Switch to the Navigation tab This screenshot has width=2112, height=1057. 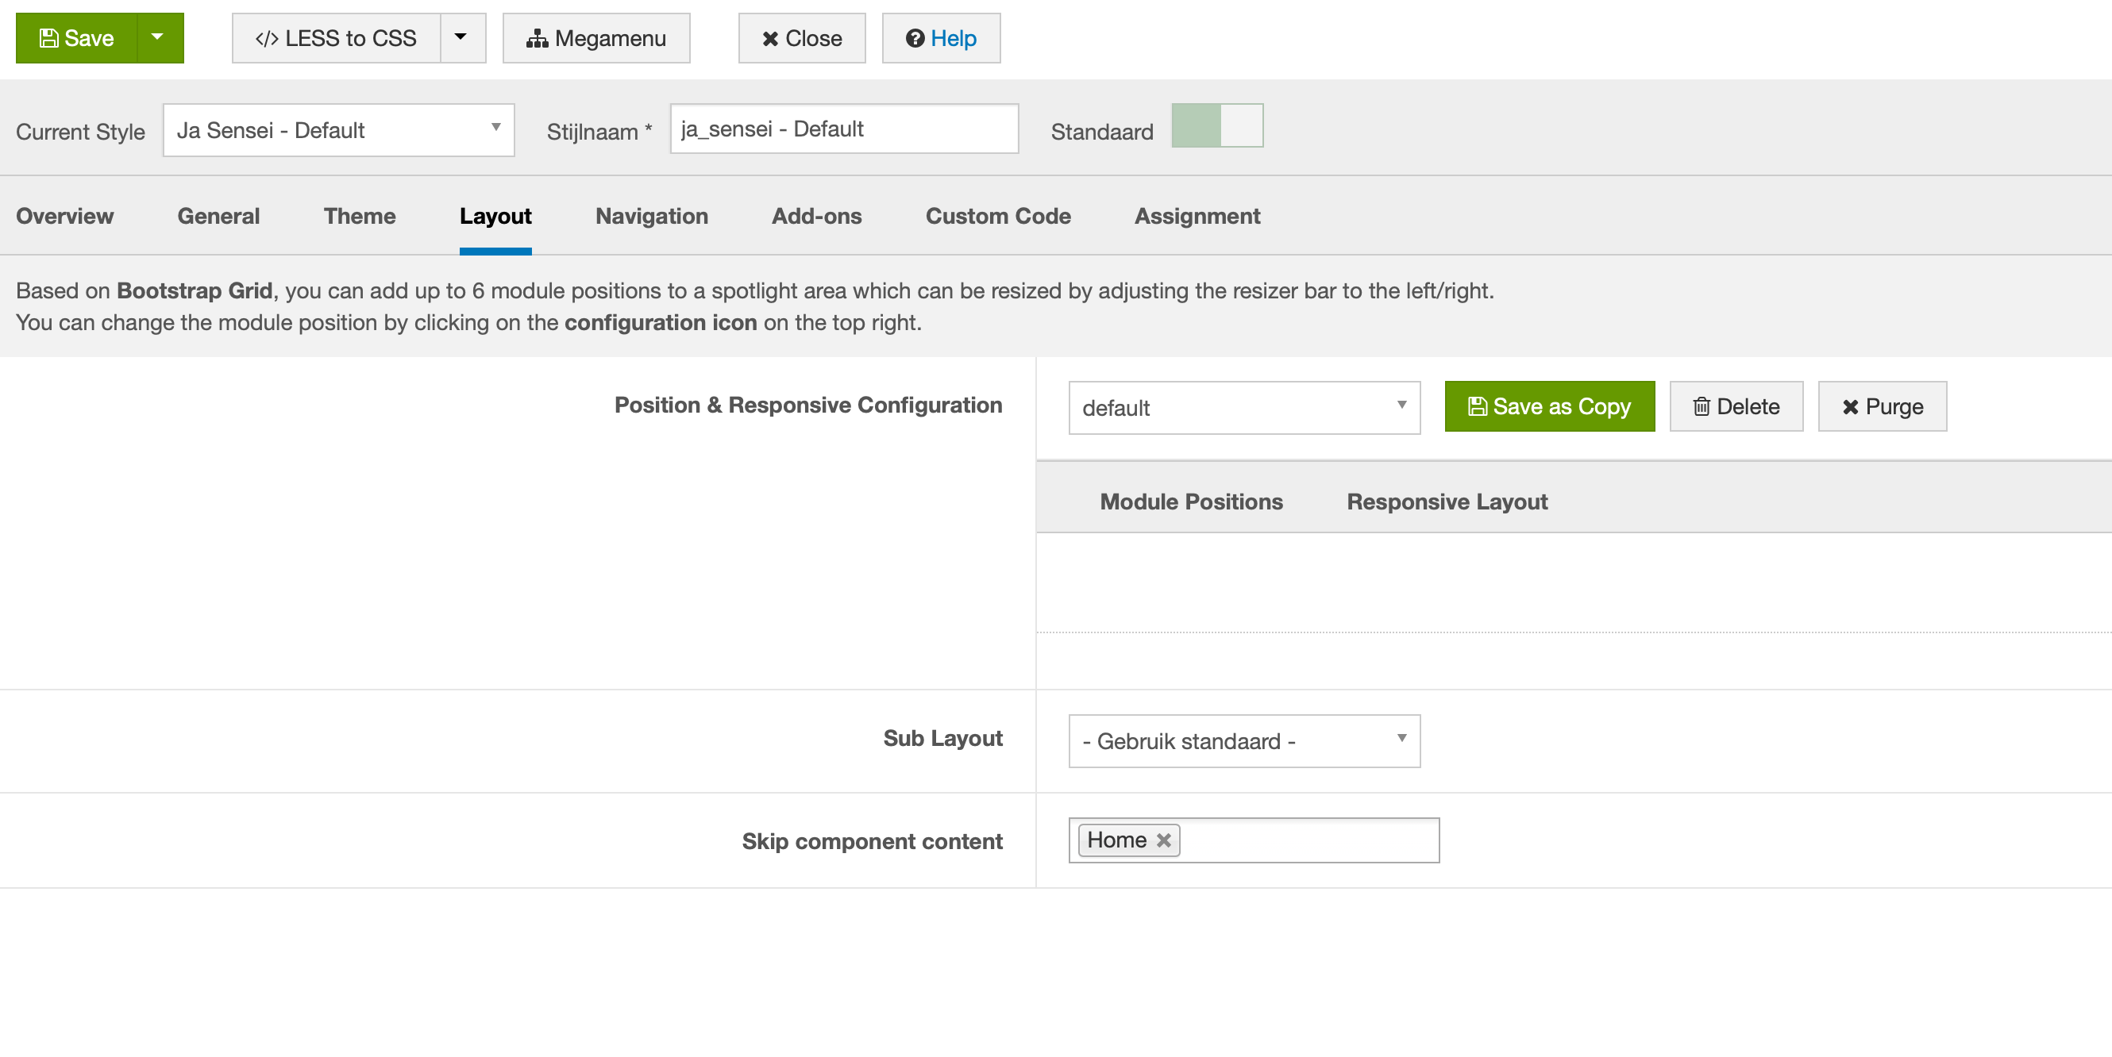tap(651, 217)
